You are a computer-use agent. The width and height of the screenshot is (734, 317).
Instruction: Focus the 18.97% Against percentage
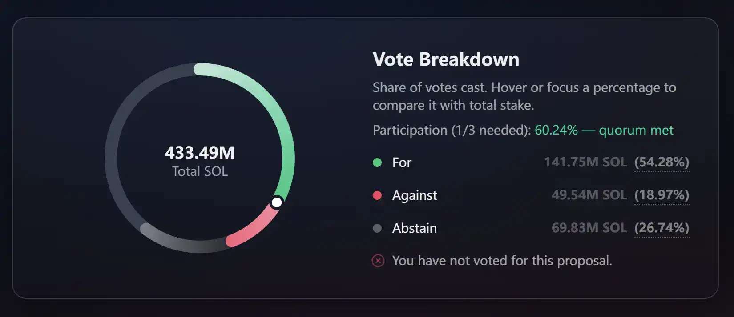[x=661, y=195]
